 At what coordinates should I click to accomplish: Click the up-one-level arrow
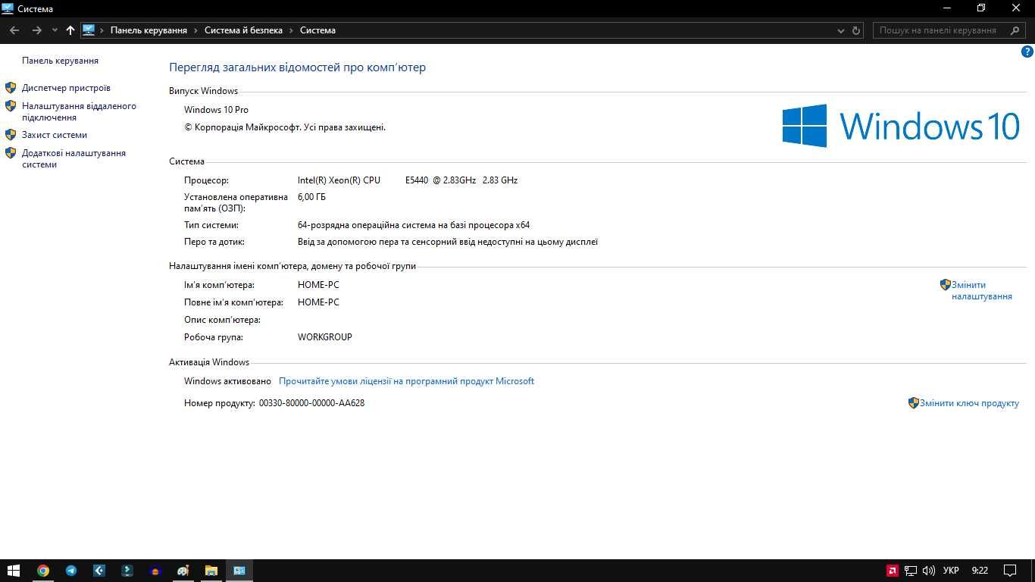[70, 30]
